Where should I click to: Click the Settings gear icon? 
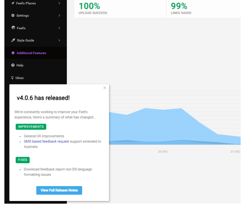pyautogui.click(x=13, y=15)
